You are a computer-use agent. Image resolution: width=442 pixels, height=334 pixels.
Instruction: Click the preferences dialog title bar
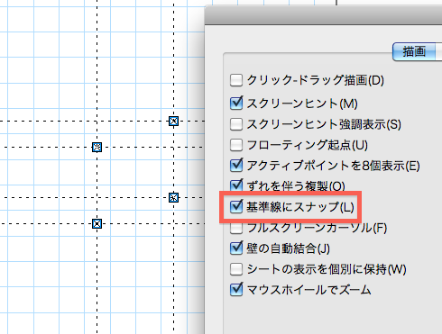(x=323, y=15)
